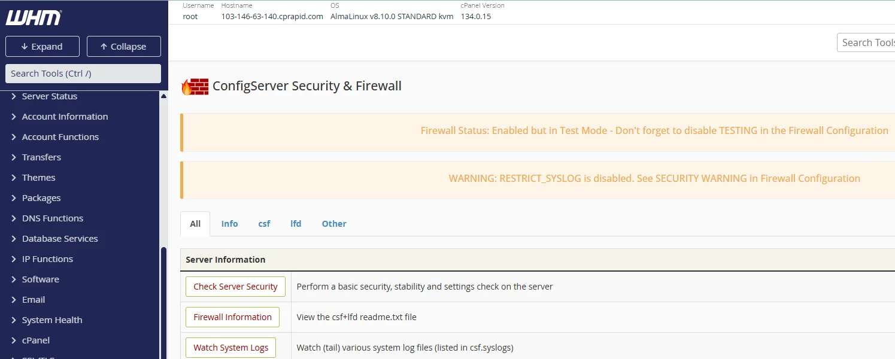Open Software in sidebar

pyautogui.click(x=41, y=279)
